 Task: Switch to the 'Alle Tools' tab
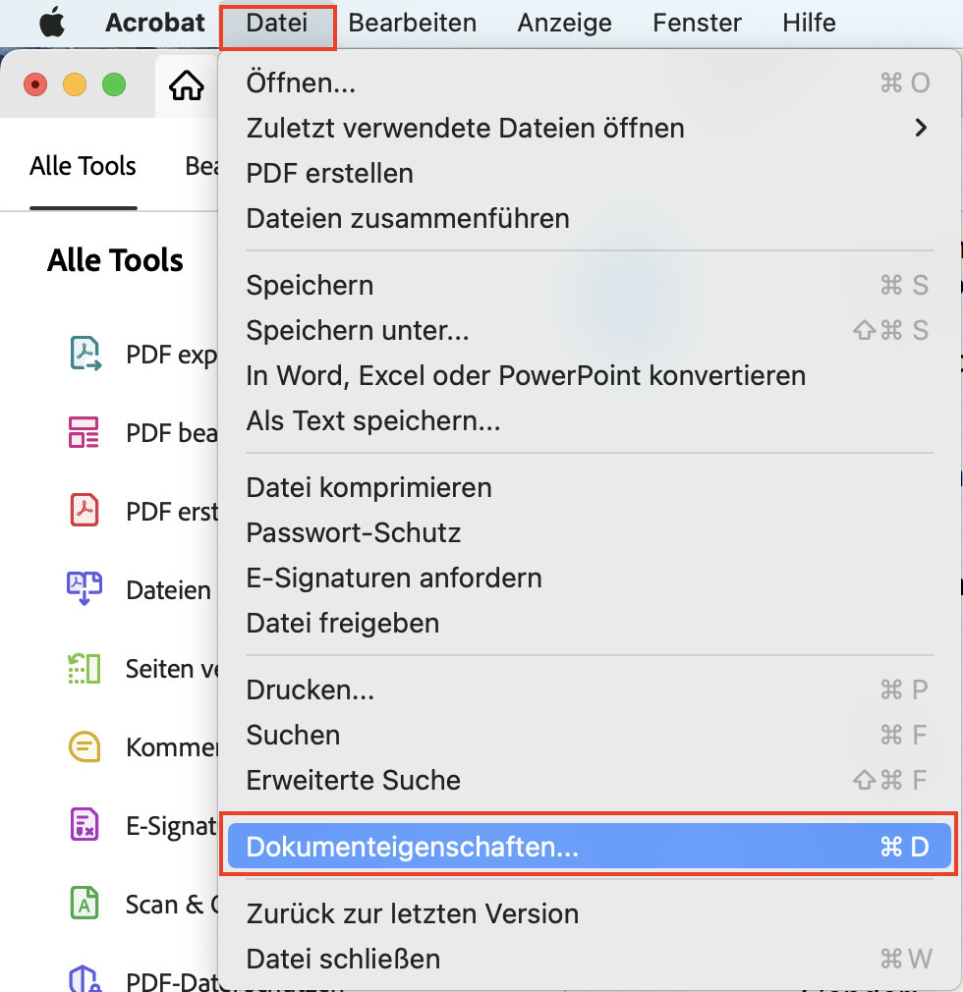tap(83, 166)
